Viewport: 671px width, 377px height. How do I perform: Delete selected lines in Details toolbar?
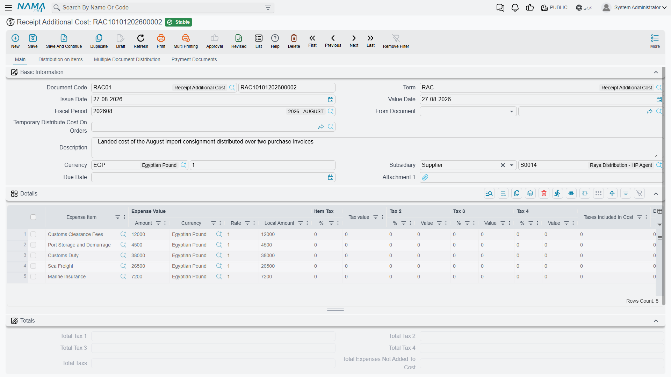pos(544,193)
